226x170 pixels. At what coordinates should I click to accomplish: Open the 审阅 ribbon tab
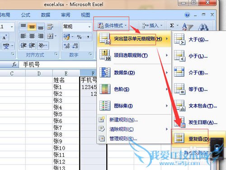(66, 15)
